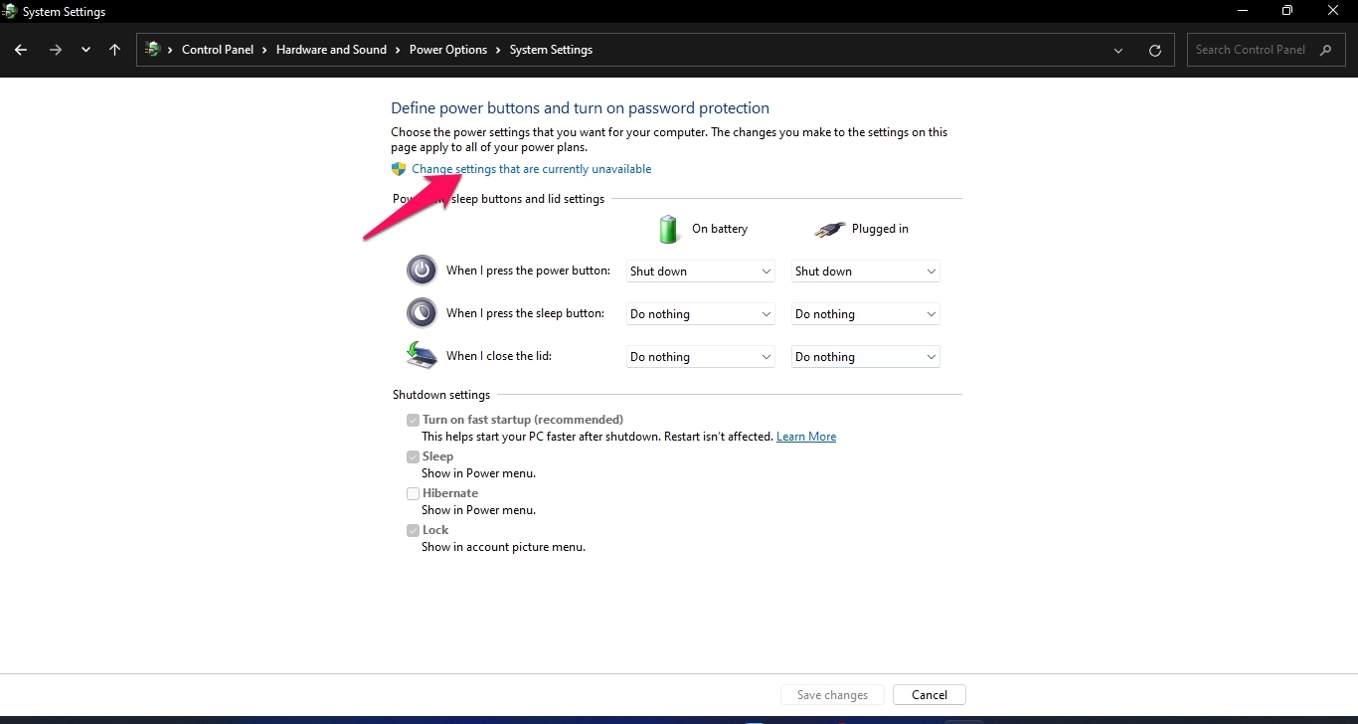This screenshot has width=1358, height=724.
Task: Click the System Settings title bar icon
Action: [10, 11]
